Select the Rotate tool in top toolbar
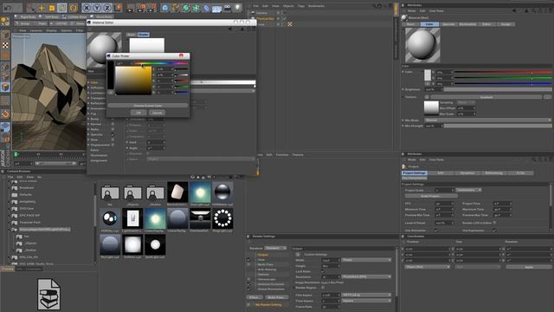 pyautogui.click(x=73, y=8)
